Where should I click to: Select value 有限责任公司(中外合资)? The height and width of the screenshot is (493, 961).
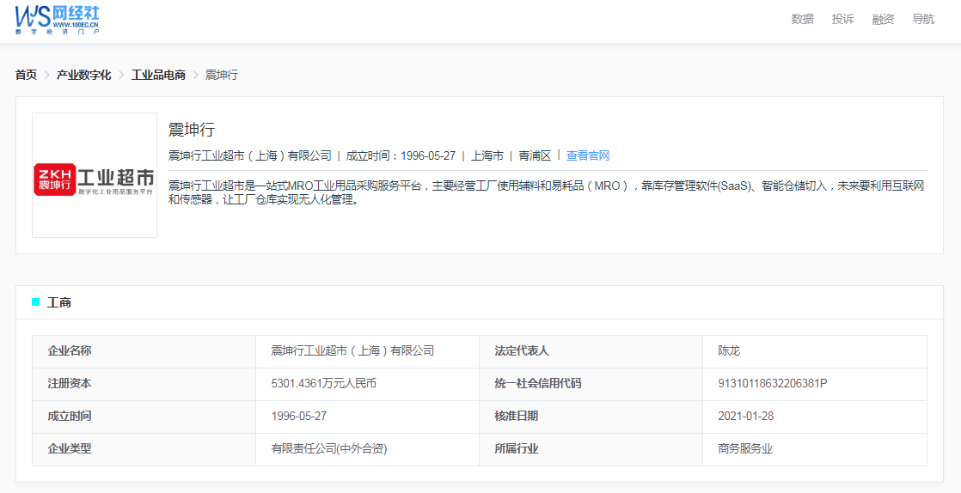tap(329, 449)
